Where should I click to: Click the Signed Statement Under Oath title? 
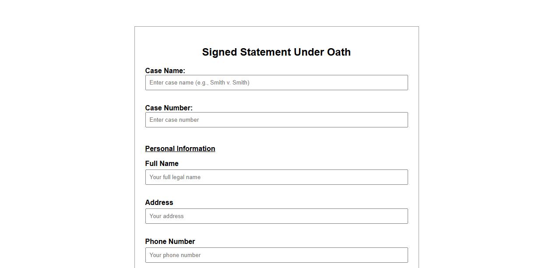(x=276, y=52)
